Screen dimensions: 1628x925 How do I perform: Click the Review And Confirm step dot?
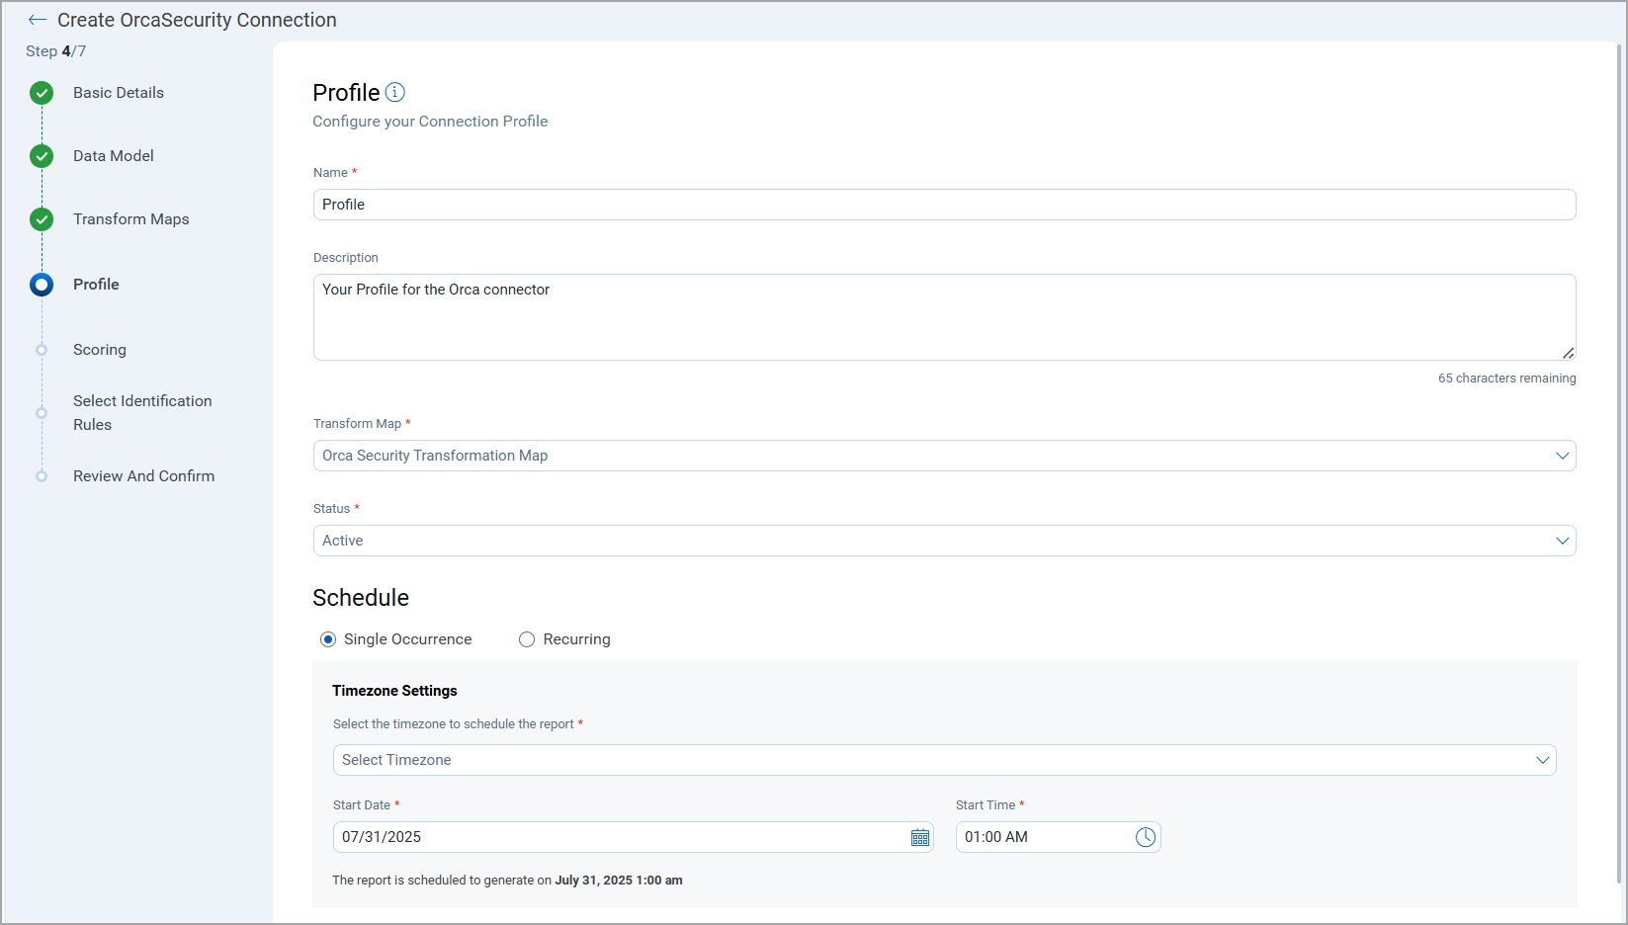pyautogui.click(x=42, y=476)
